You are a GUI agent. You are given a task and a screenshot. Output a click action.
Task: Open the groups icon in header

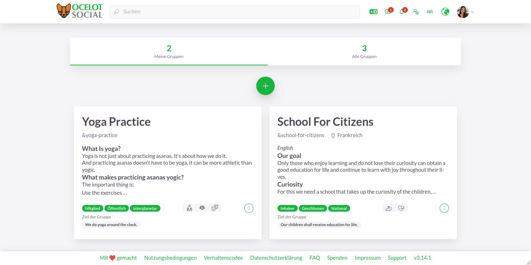(430, 12)
